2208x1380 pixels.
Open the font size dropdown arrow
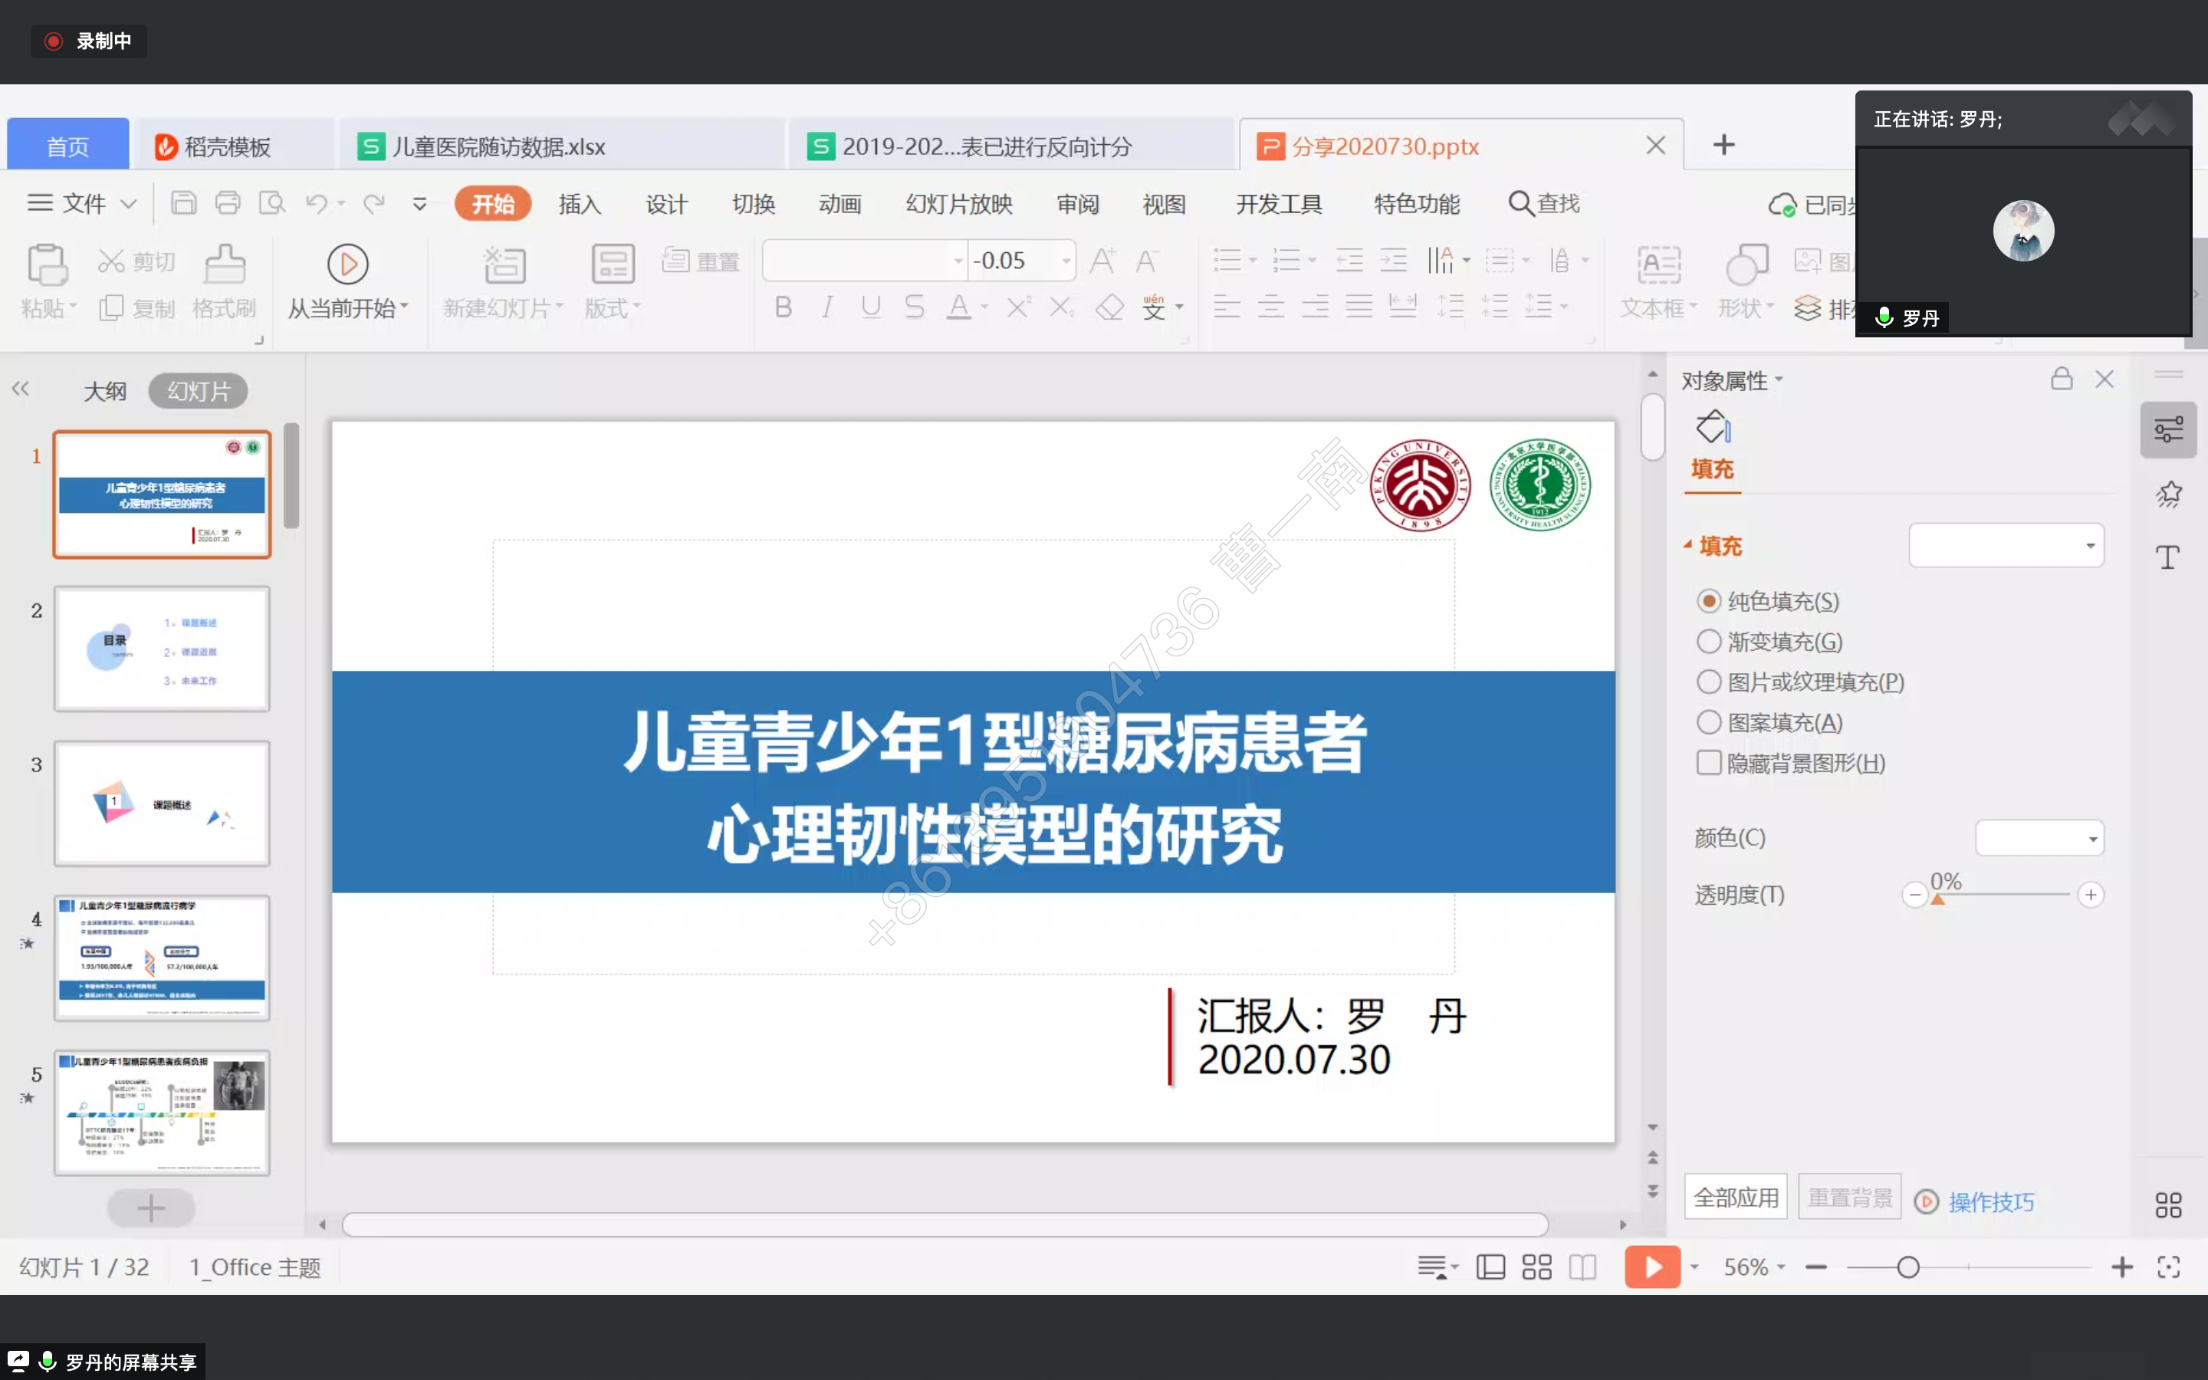[1066, 261]
